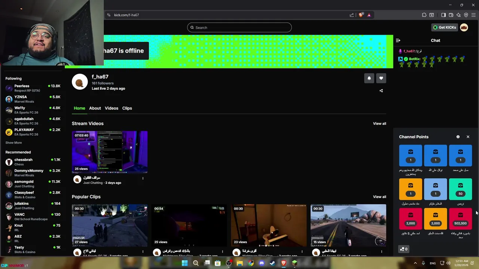479x269 pixels.
Task: Click the user profile avatar on Kick
Action: point(464,27)
